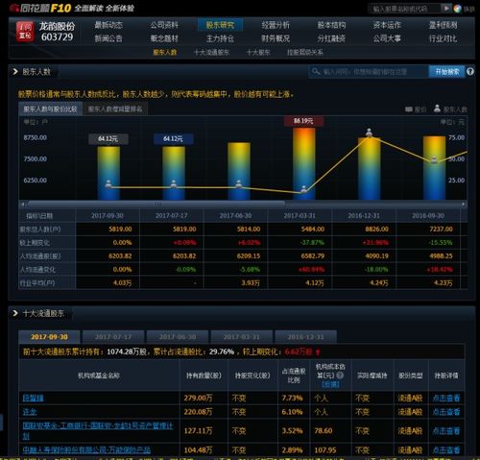Switch to the 2017-07-17 holders date tab

[x=113, y=337]
